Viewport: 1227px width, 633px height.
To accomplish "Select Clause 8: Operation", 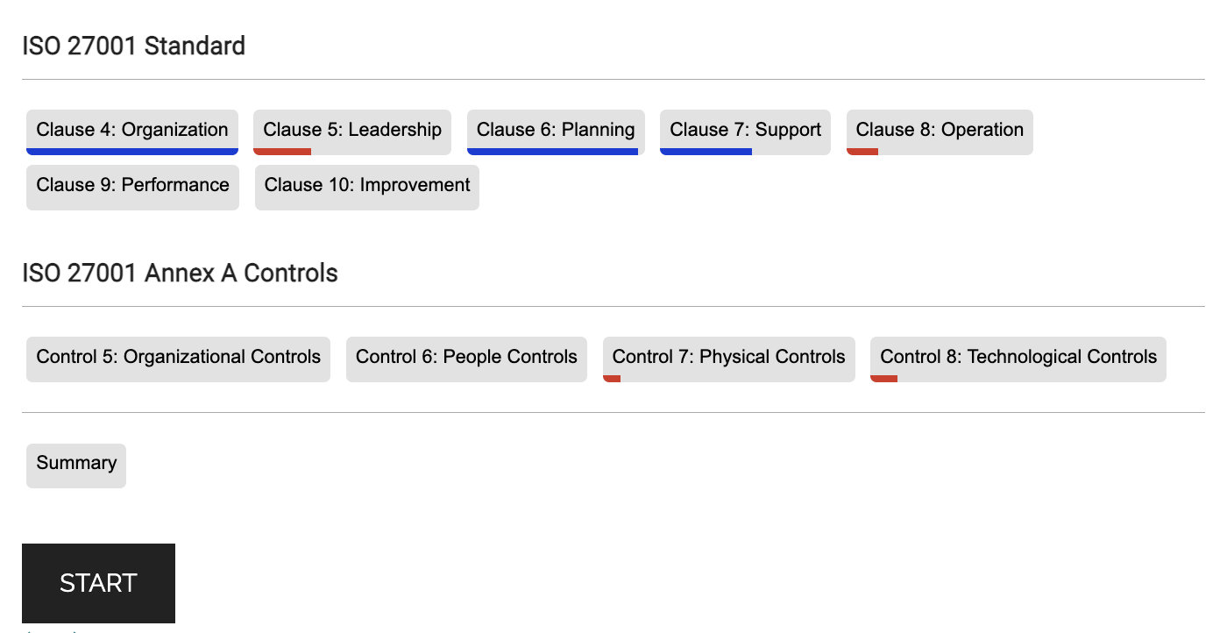I will (x=940, y=132).
